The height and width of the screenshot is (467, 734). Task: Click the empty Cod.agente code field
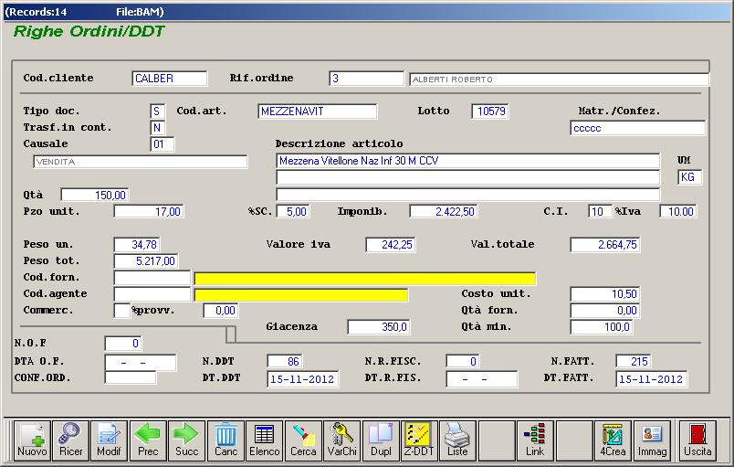click(x=152, y=294)
